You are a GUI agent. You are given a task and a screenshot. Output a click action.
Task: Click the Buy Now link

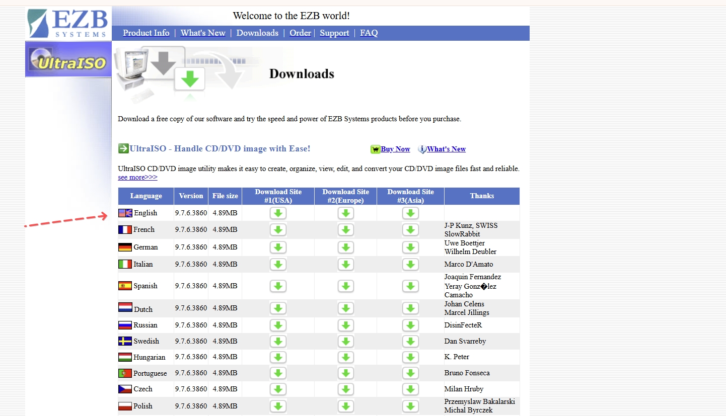[x=395, y=149]
